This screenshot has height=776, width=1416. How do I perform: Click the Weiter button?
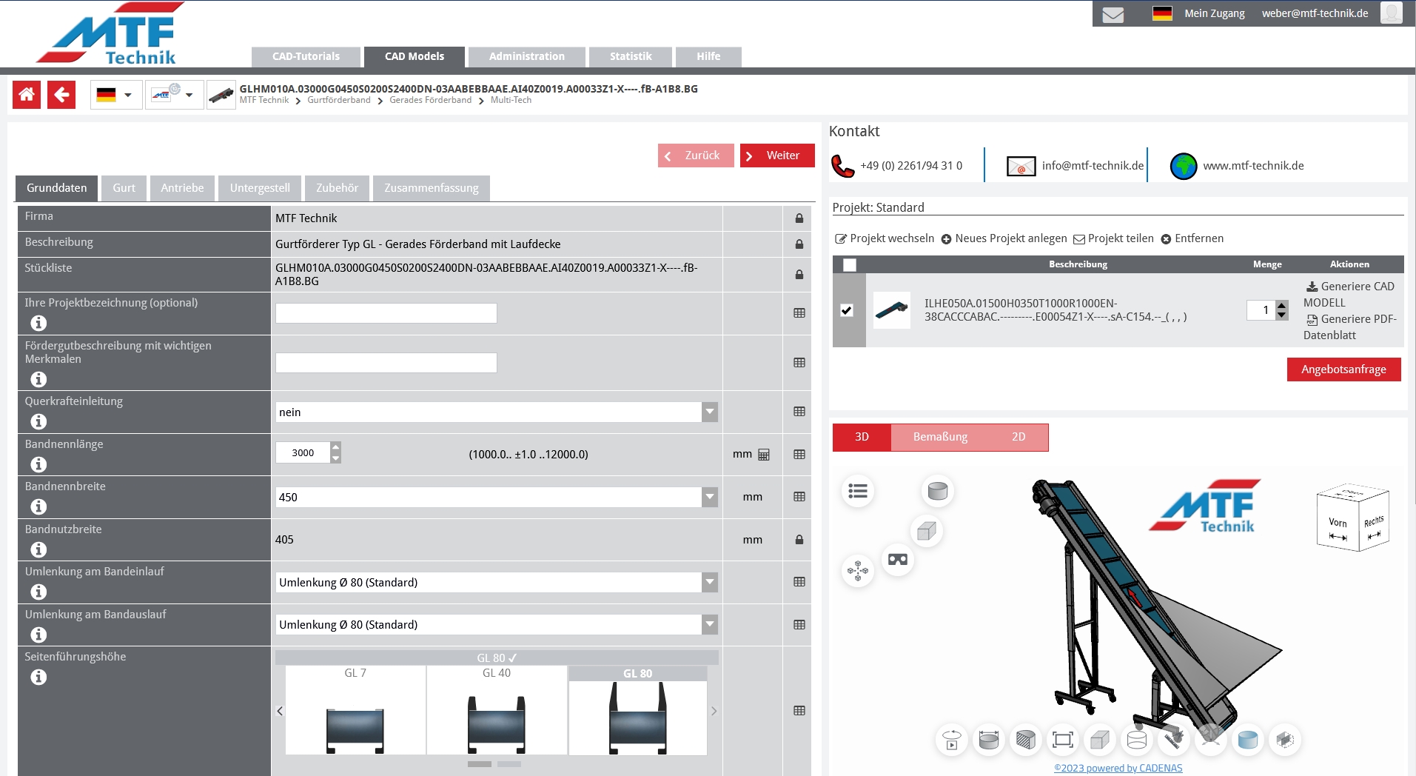pyautogui.click(x=777, y=155)
